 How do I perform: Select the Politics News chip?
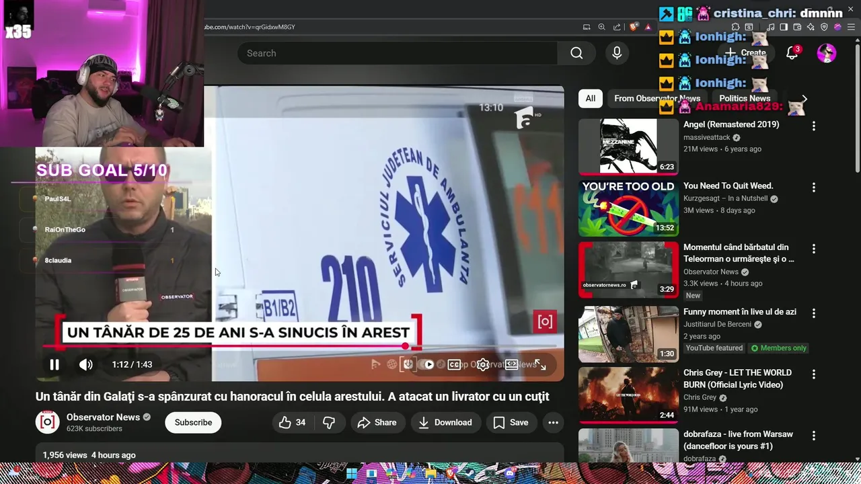point(745,98)
